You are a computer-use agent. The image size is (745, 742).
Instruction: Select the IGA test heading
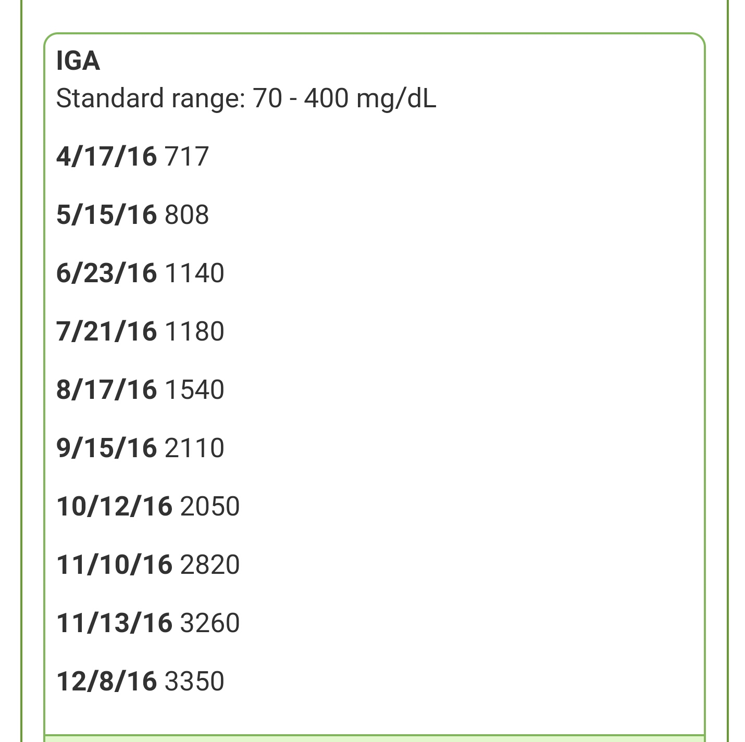(78, 61)
